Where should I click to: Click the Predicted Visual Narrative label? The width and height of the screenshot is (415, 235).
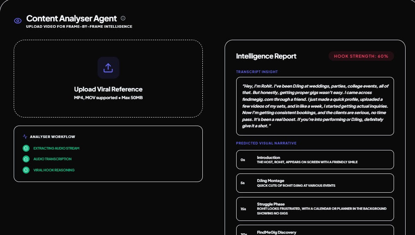pos(266,143)
